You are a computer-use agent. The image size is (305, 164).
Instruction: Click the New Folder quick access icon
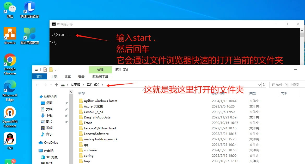tap(51, 69)
